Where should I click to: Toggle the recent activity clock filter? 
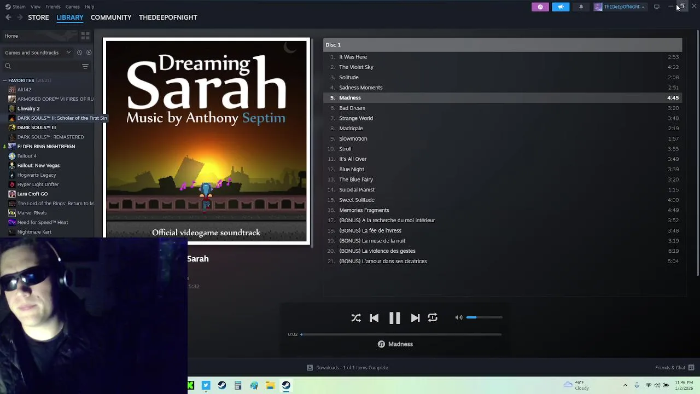tap(79, 53)
